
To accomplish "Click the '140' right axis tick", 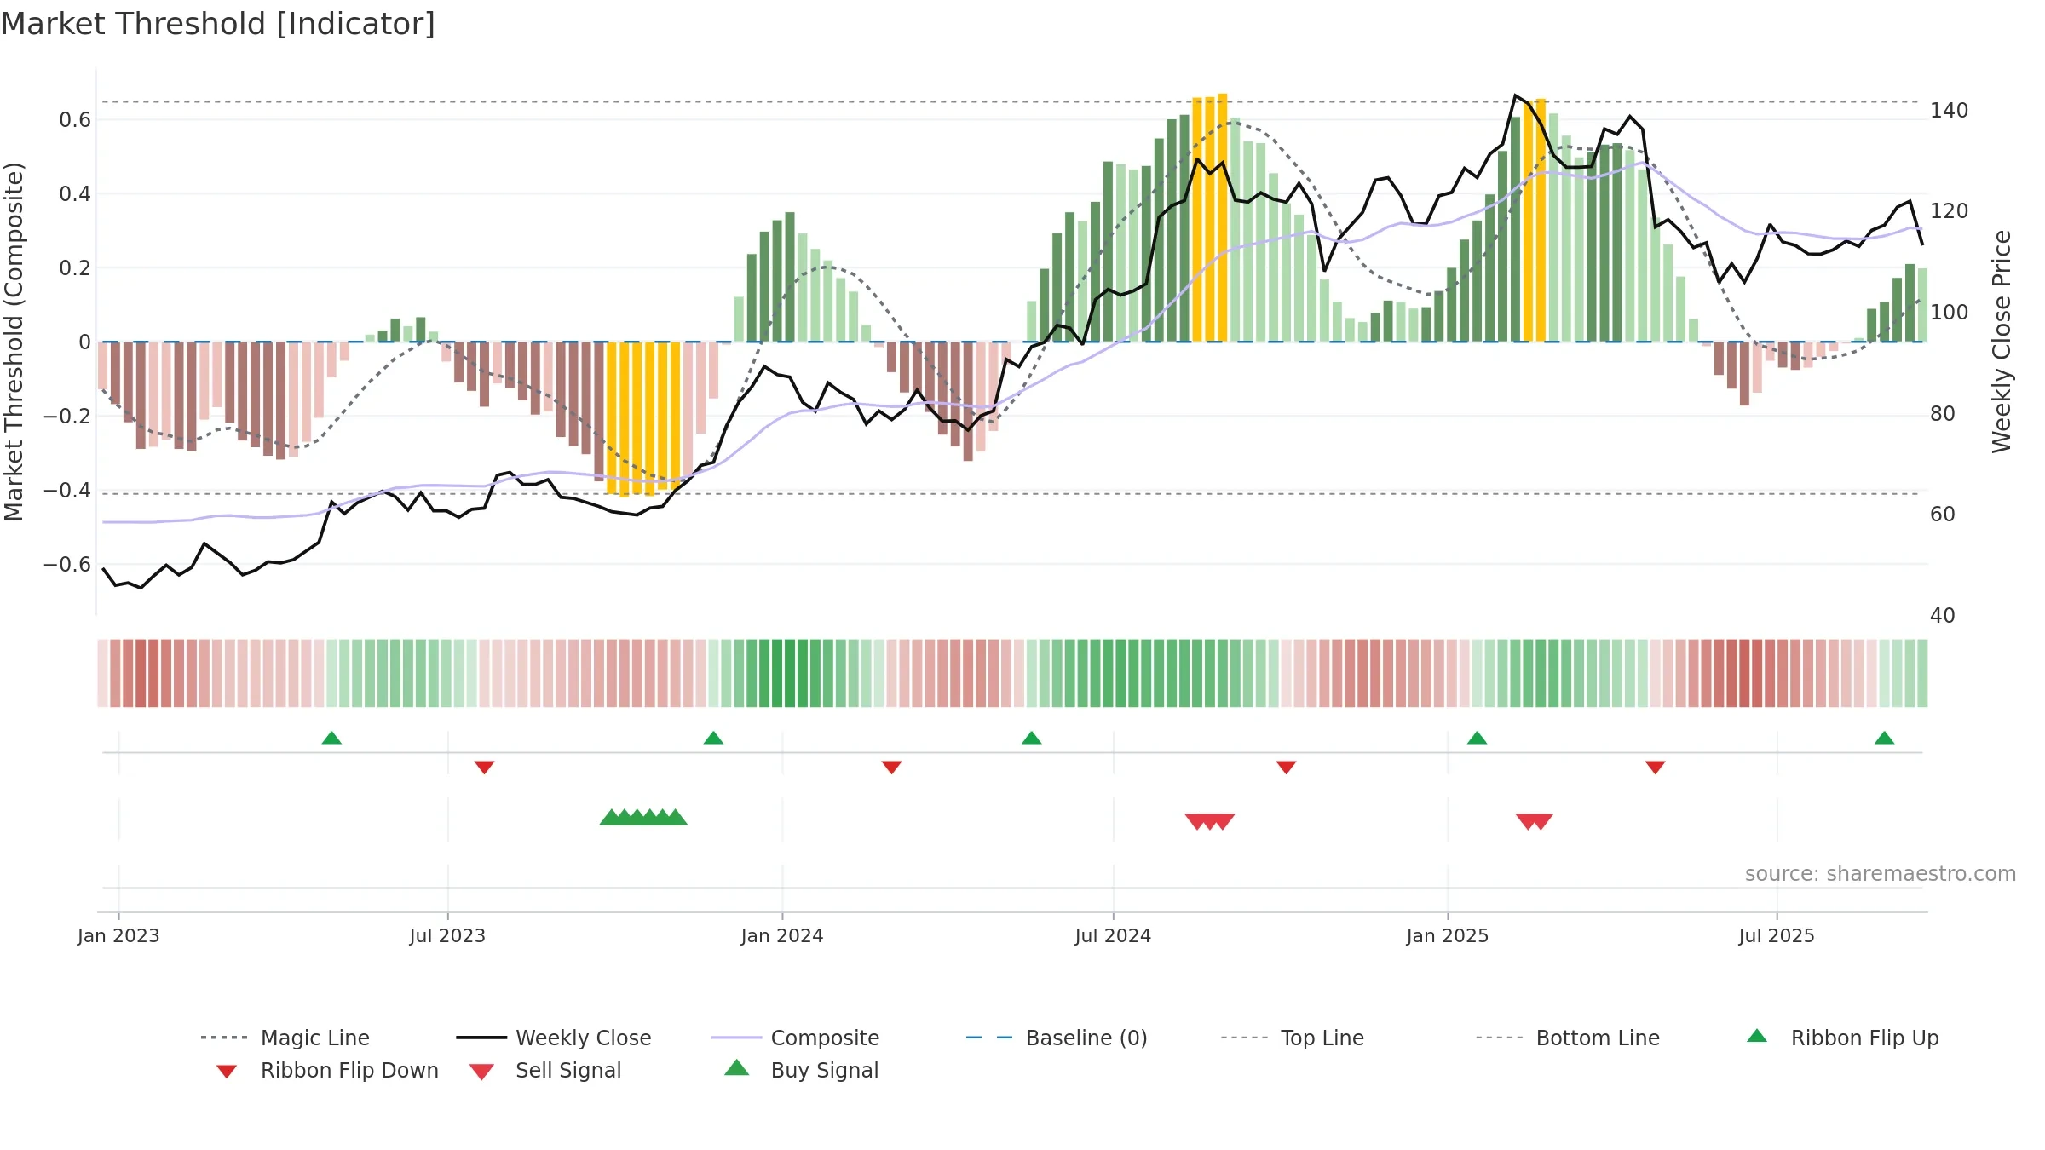I will click(1950, 111).
